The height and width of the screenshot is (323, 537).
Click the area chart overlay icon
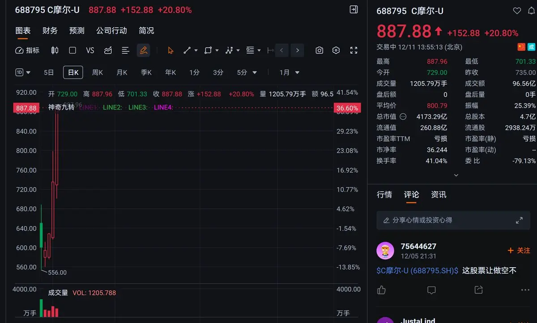click(x=108, y=50)
